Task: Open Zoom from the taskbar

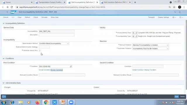Action: pos(71,102)
